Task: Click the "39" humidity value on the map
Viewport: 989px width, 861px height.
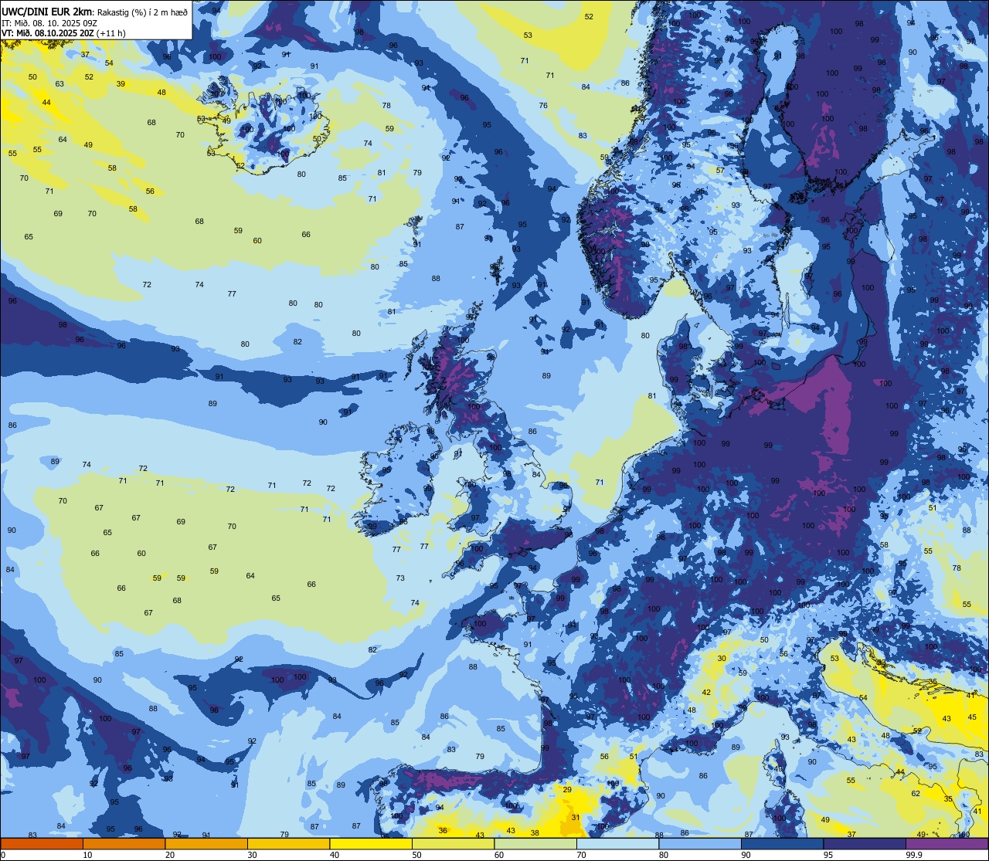Action: (121, 83)
